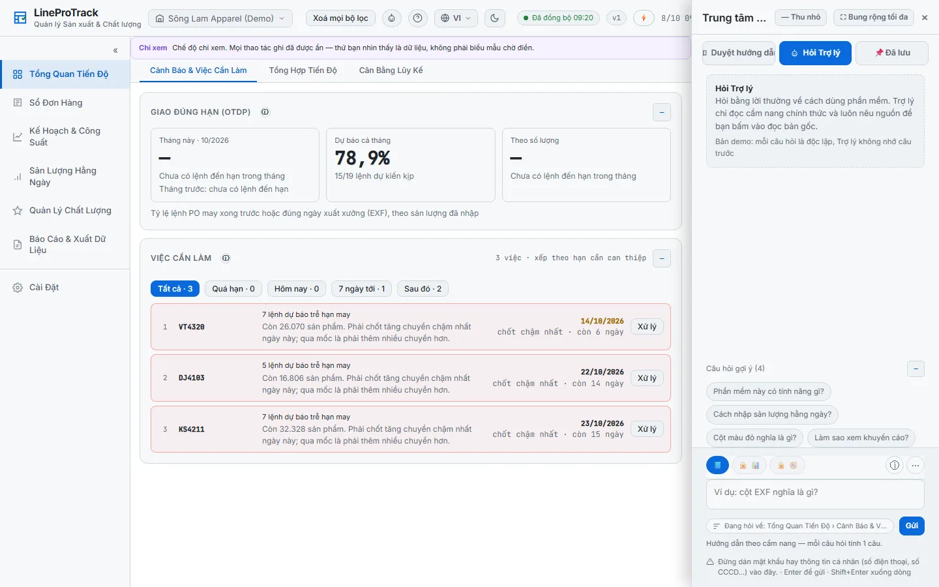The width and height of the screenshot is (939, 587).
Task: Open the Sông Lam Apparel (Demo) dropdown
Action: pyautogui.click(x=220, y=18)
